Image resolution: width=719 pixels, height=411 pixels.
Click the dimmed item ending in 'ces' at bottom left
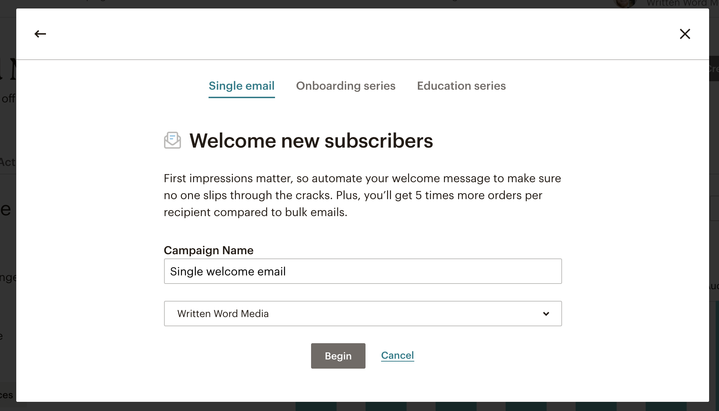pos(7,395)
